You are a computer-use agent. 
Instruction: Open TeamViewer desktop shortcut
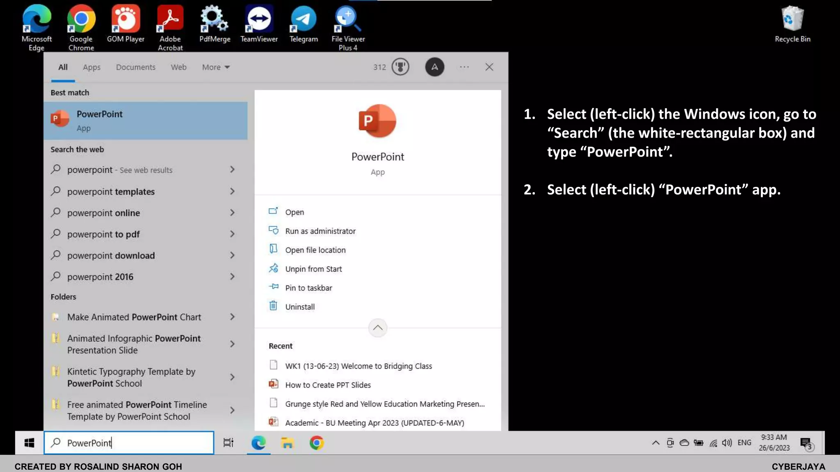pyautogui.click(x=259, y=24)
